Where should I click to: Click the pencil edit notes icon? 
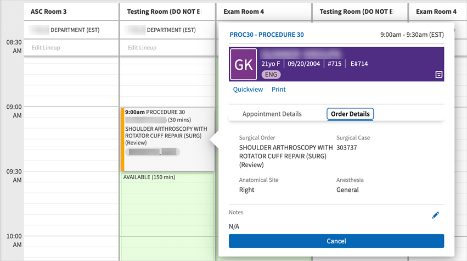click(435, 215)
